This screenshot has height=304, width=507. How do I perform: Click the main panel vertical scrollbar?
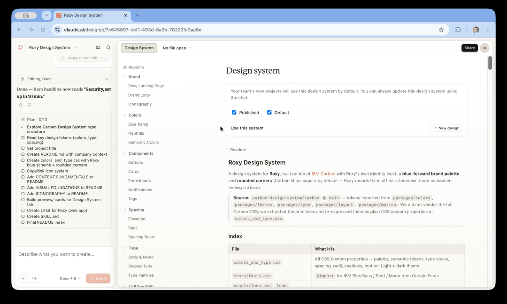click(490, 63)
